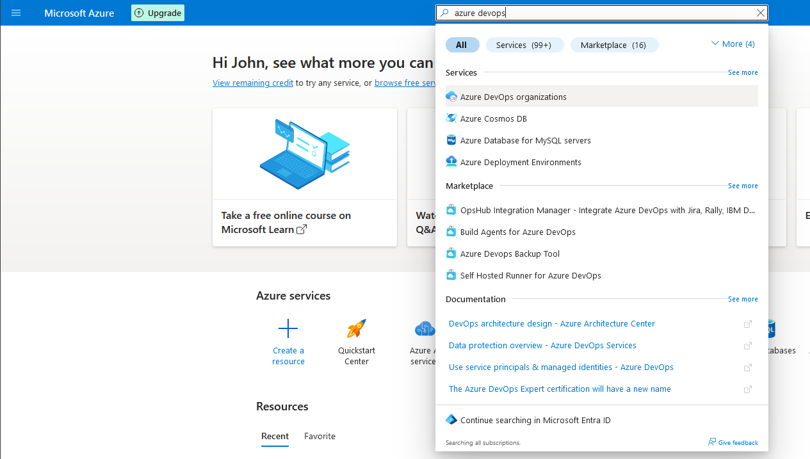Select the Recent resources tab
The image size is (810, 459).
275,436
